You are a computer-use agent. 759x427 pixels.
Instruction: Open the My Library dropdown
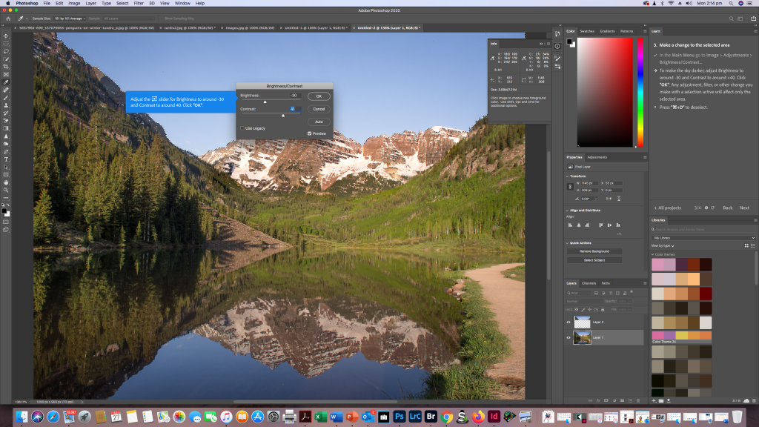(x=703, y=238)
